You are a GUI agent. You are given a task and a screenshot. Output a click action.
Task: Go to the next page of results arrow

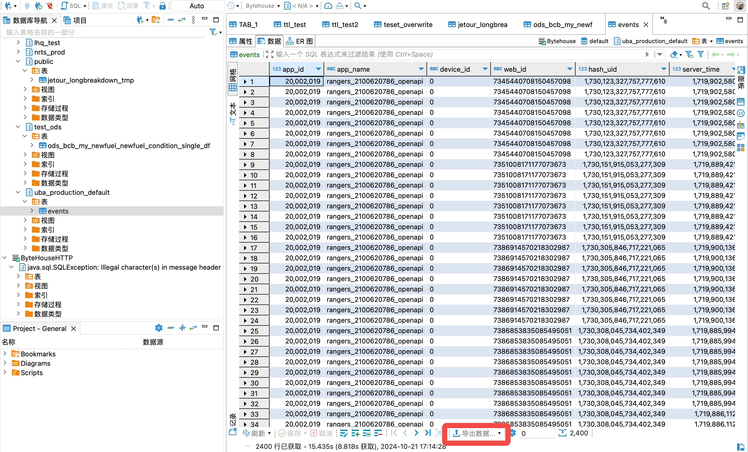tap(416, 433)
